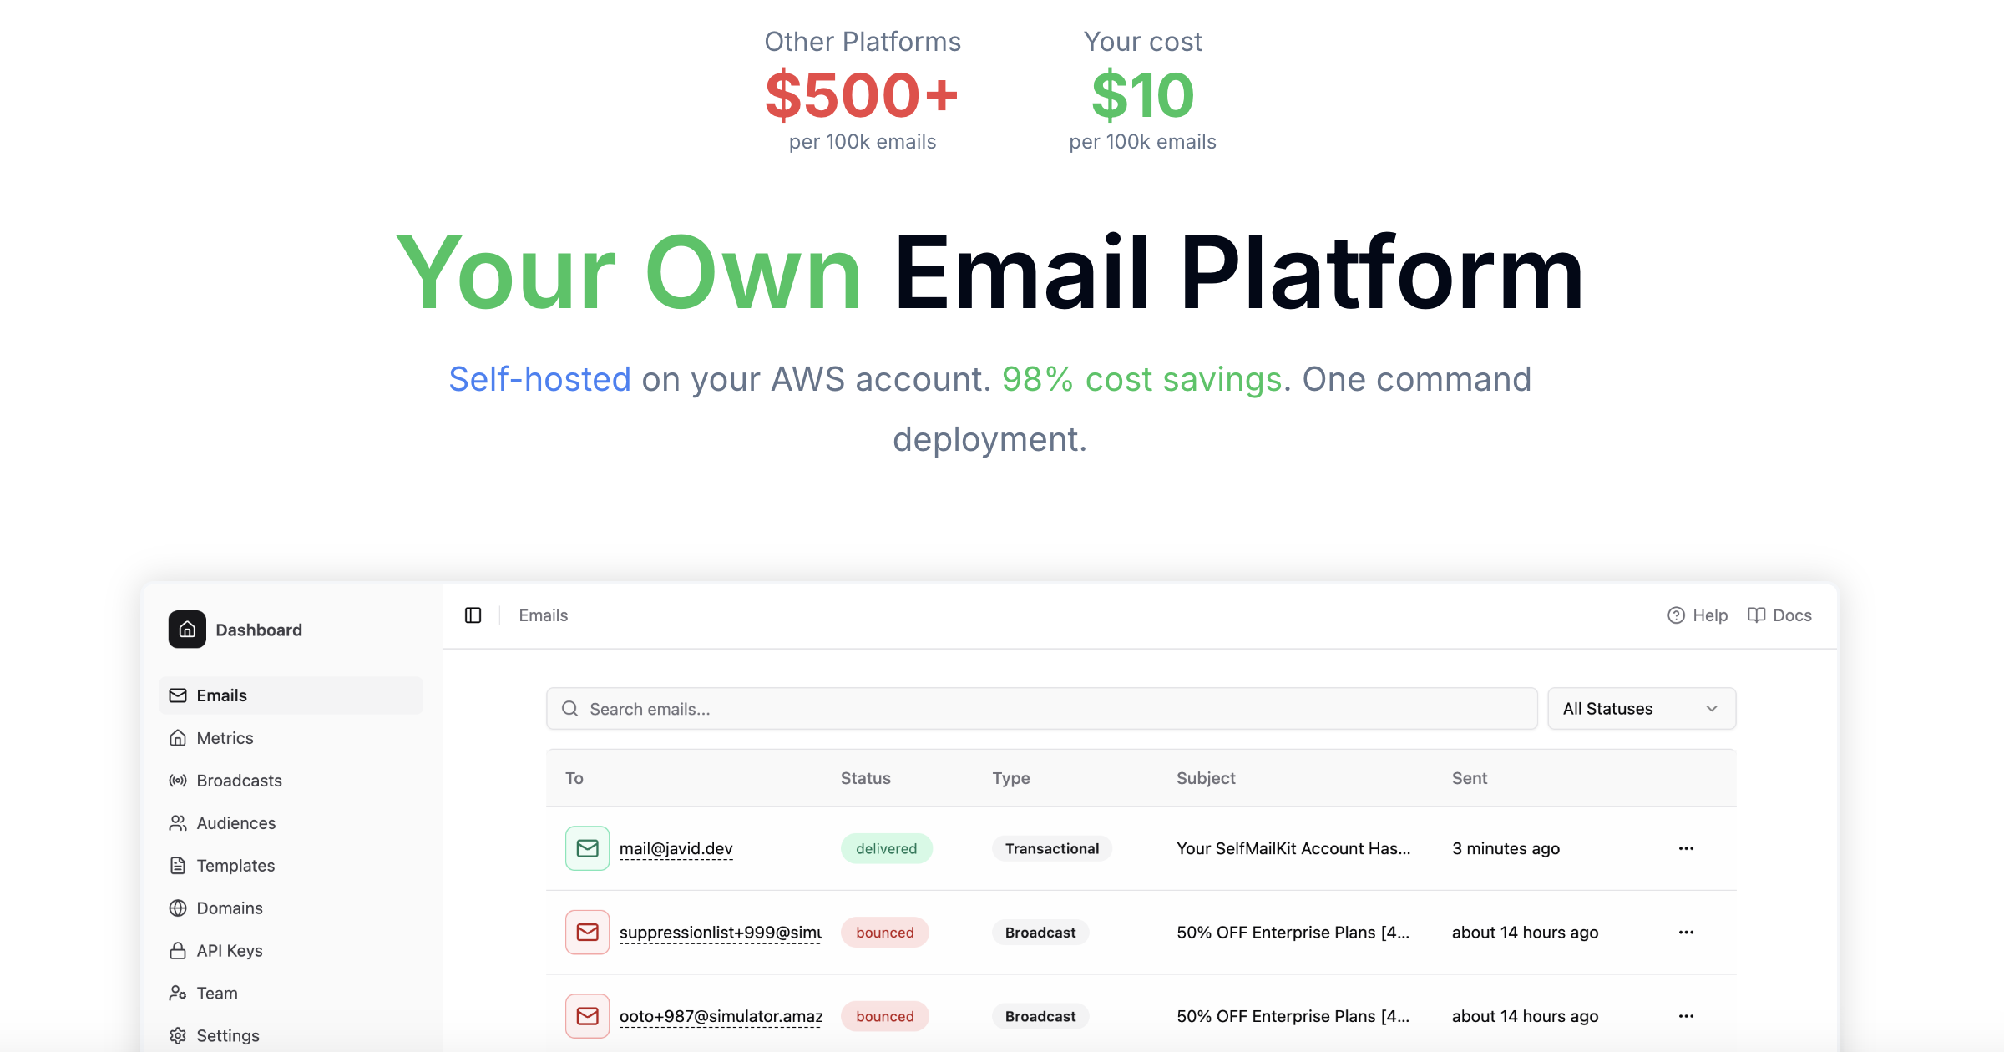Click the Status column header
This screenshot has height=1052, width=2004.
866,778
